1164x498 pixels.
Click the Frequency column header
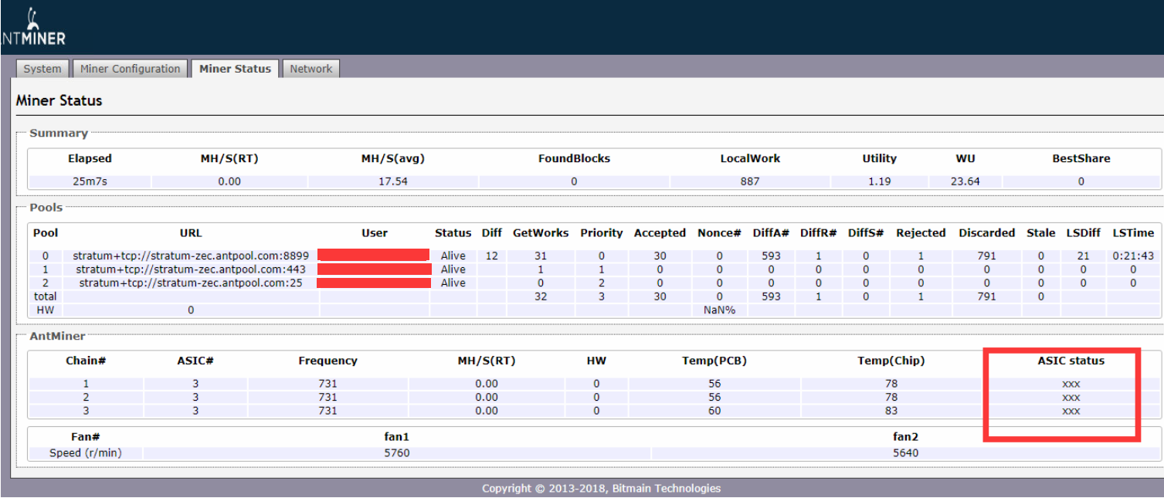tap(327, 361)
